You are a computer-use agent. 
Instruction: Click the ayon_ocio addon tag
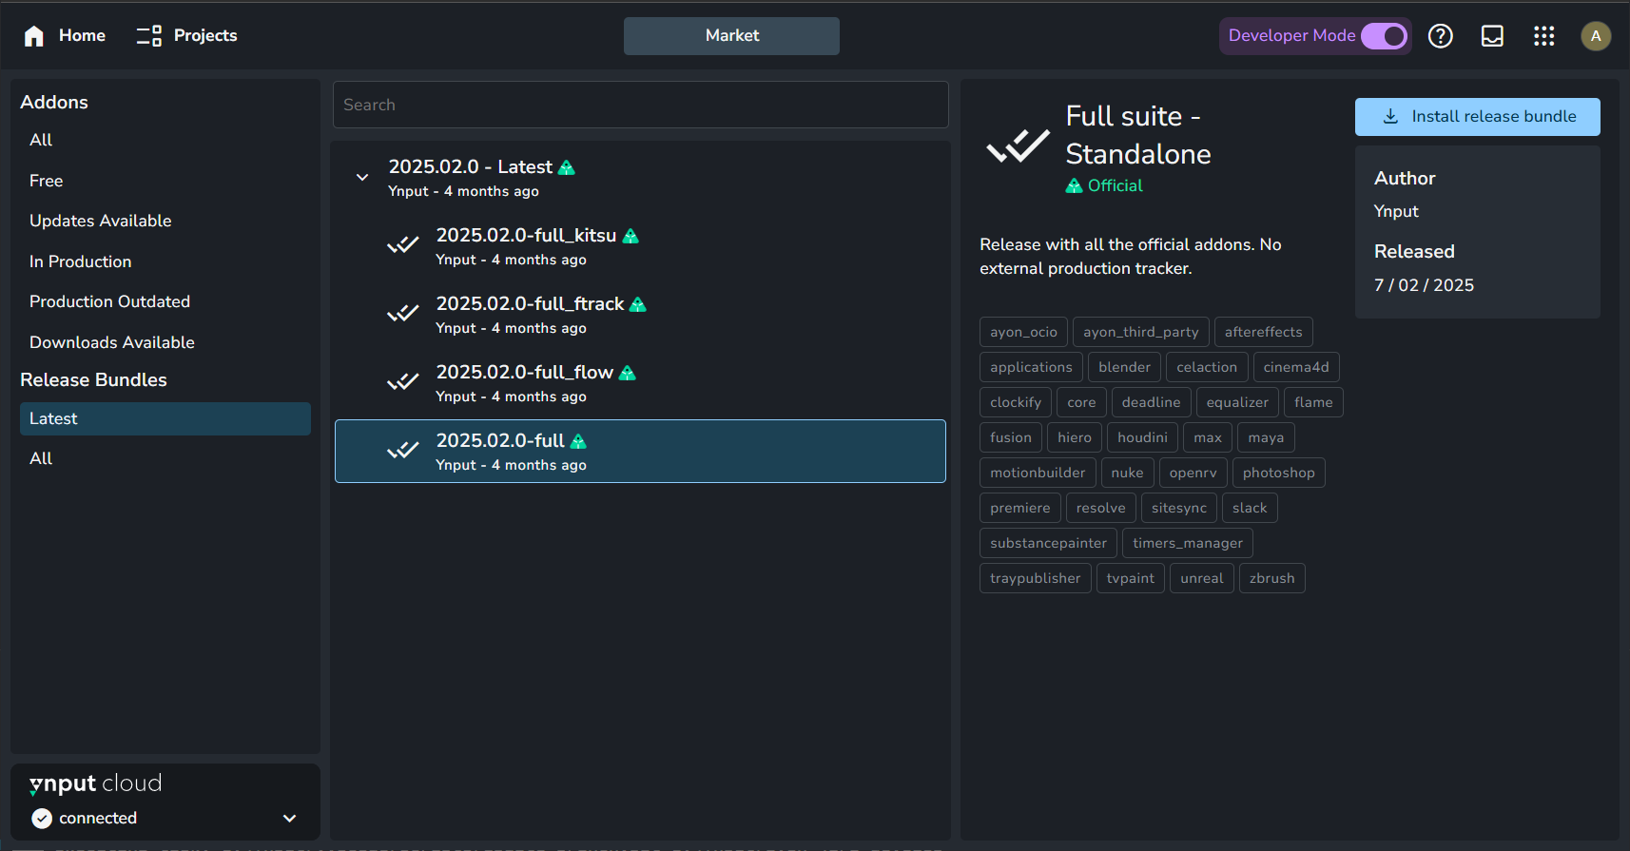tap(1023, 332)
